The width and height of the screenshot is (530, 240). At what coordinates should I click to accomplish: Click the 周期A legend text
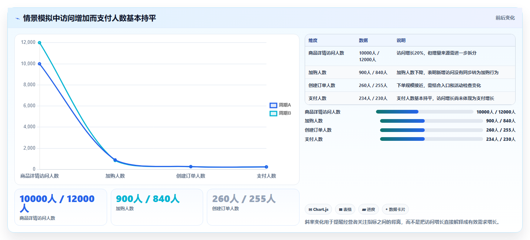pos(285,105)
